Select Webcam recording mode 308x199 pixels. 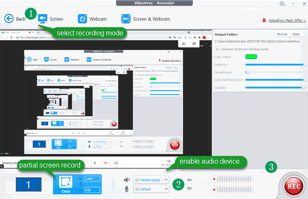(92, 19)
